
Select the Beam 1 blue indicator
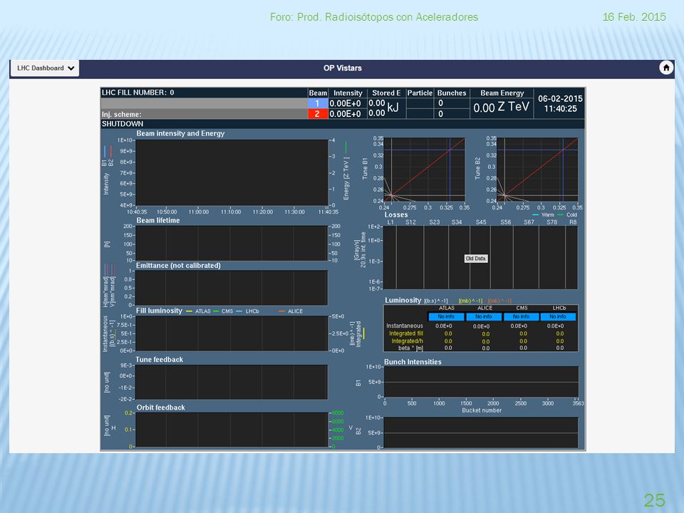[x=317, y=103]
